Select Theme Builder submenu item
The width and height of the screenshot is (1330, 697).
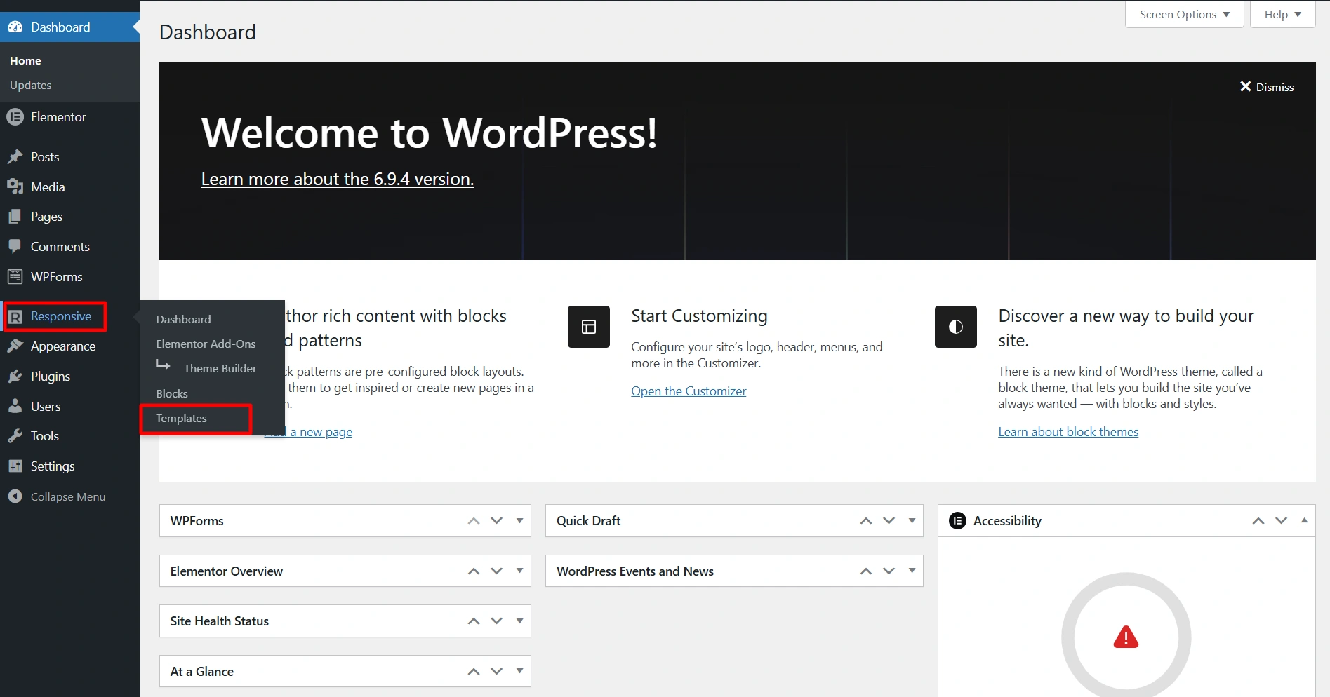(220, 369)
